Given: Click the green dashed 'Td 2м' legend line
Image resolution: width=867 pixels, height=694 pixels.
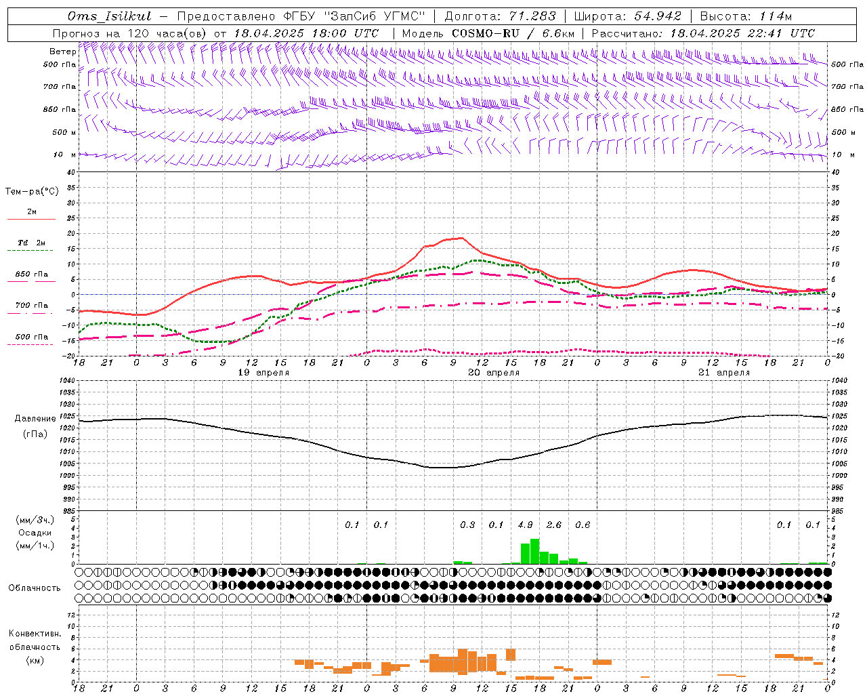Looking at the screenshot, I should coord(31,251).
